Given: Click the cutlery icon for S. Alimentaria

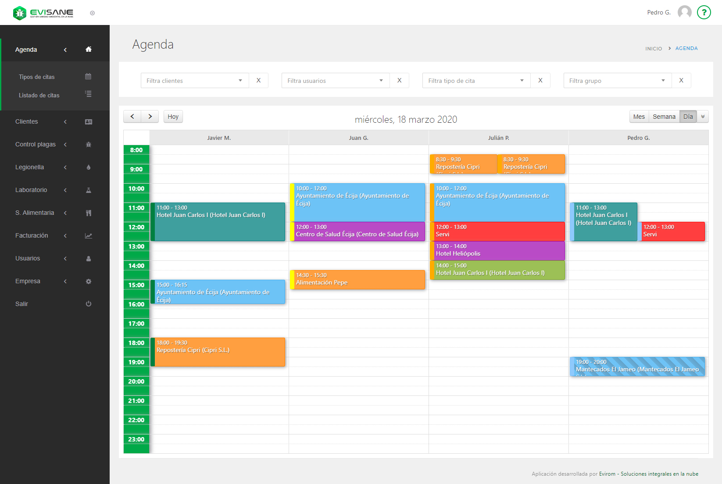Looking at the screenshot, I should [x=89, y=213].
